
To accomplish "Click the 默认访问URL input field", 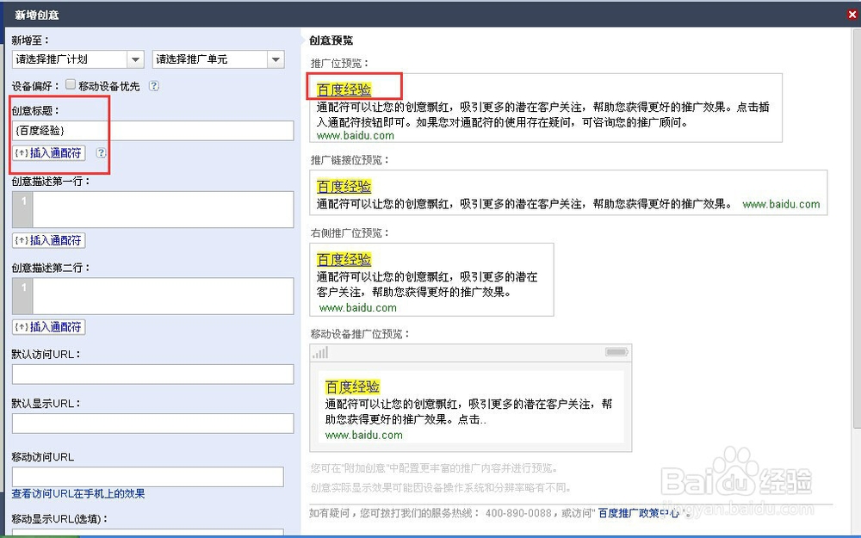I will click(x=152, y=374).
